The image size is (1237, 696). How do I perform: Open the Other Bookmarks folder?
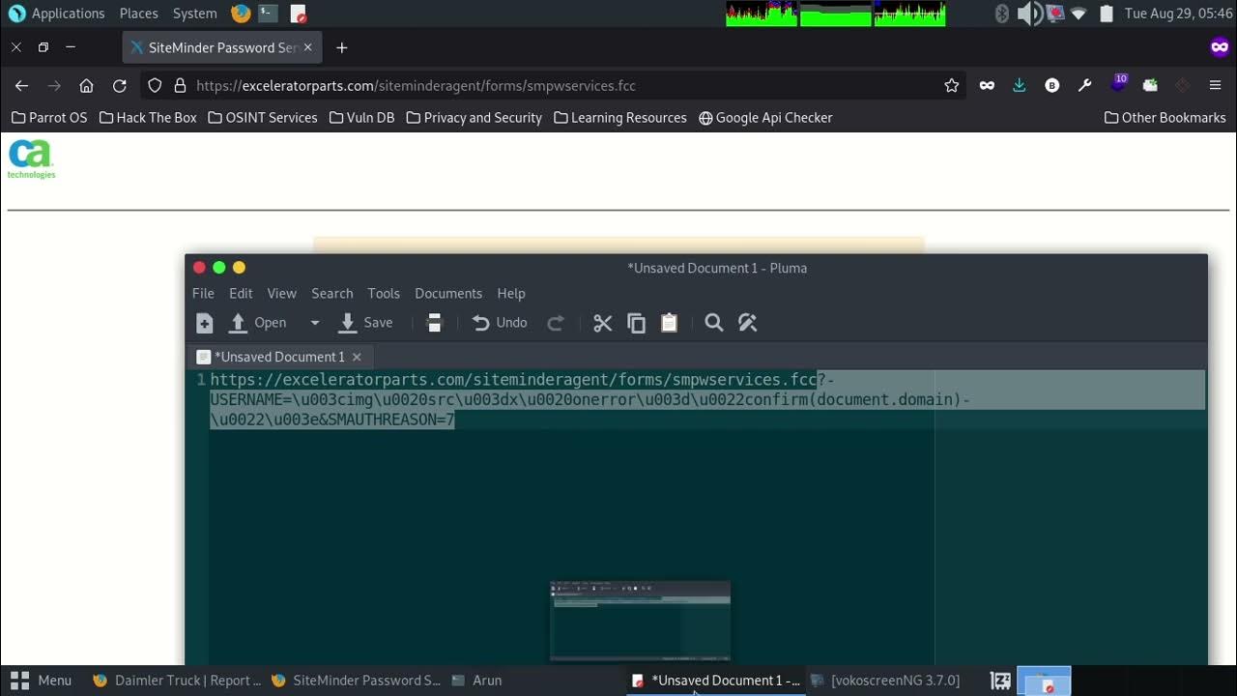(1165, 117)
